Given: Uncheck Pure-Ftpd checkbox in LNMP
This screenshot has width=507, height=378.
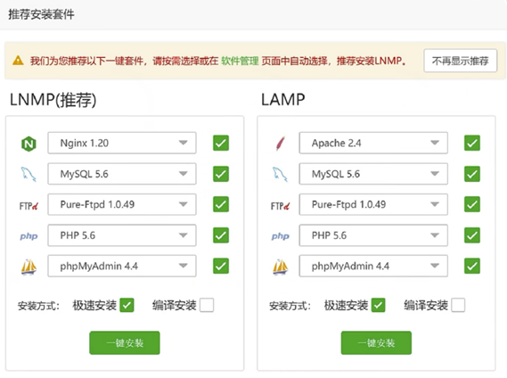Looking at the screenshot, I should (x=221, y=204).
